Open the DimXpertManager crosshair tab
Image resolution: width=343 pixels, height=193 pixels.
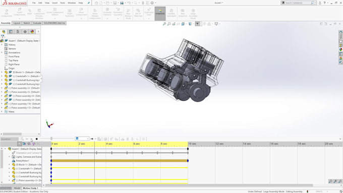click(25, 32)
